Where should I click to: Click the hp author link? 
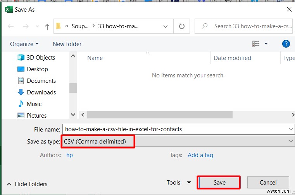[69, 155]
